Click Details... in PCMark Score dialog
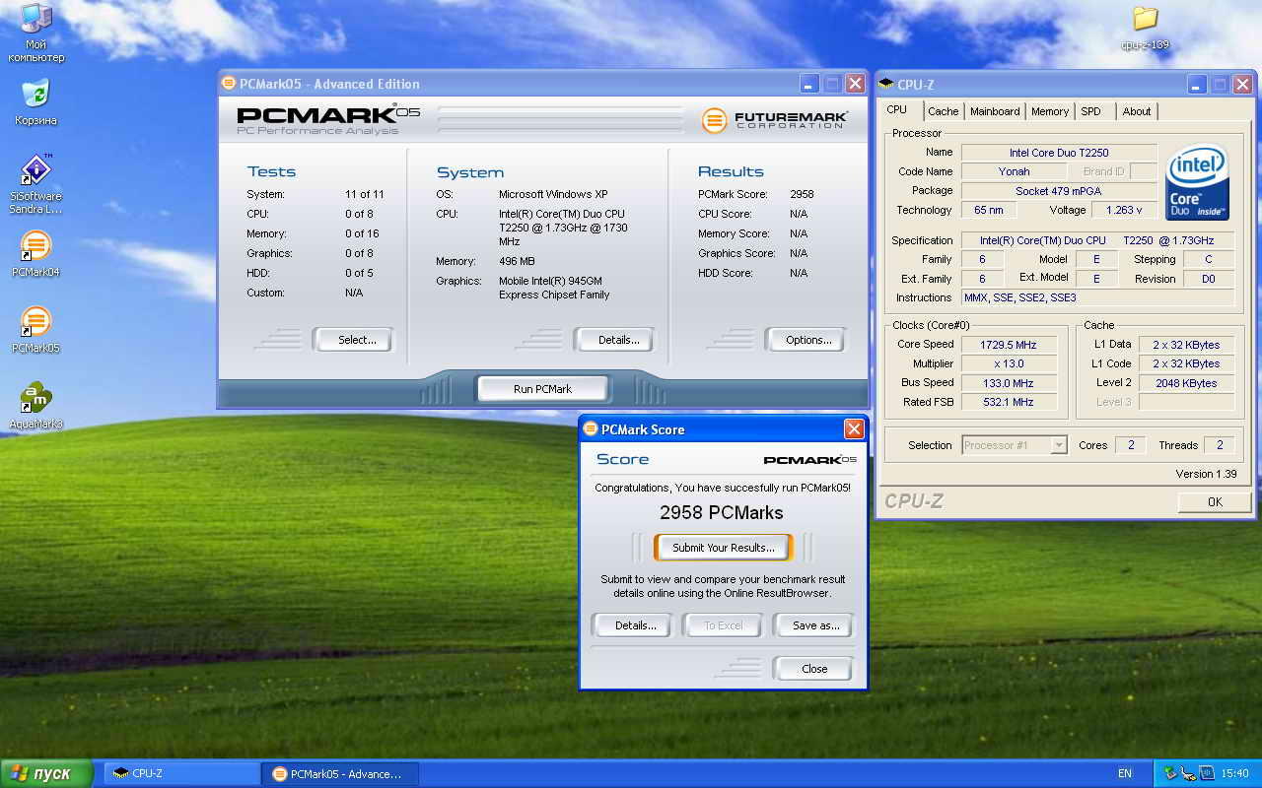This screenshot has height=788, width=1262. pos(632,625)
